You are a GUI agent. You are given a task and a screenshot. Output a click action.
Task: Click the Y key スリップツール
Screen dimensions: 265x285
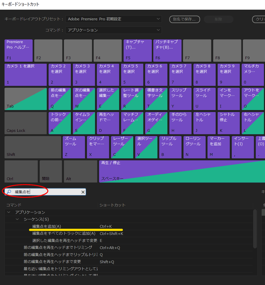(180, 99)
